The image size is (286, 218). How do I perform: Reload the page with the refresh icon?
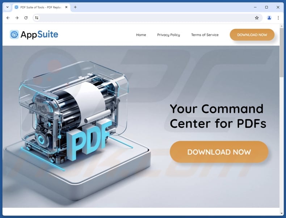pyautogui.click(x=26, y=18)
